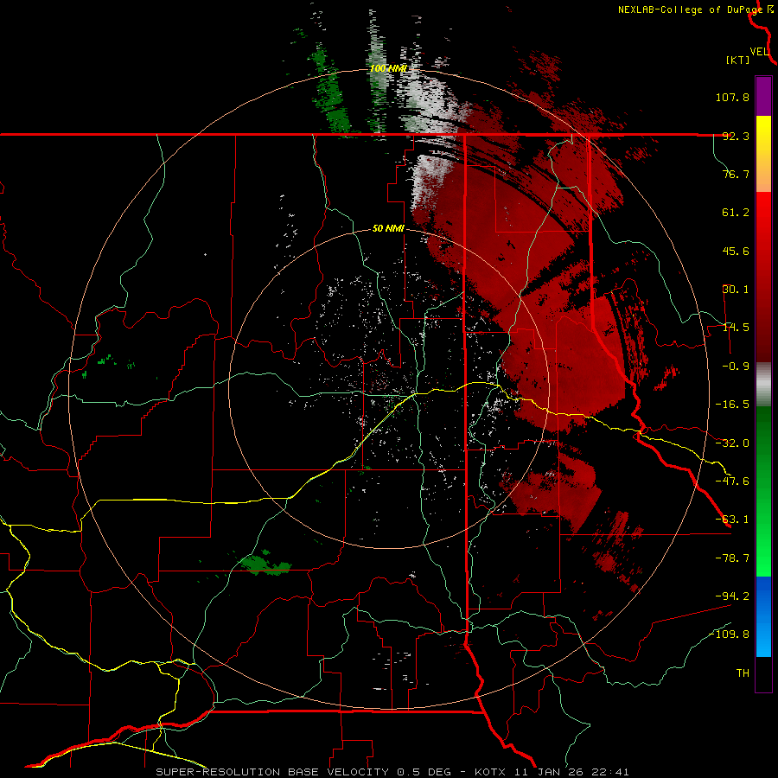The height and width of the screenshot is (778, 778).
Task: Click the -32.0 legend value
Action: [732, 443]
